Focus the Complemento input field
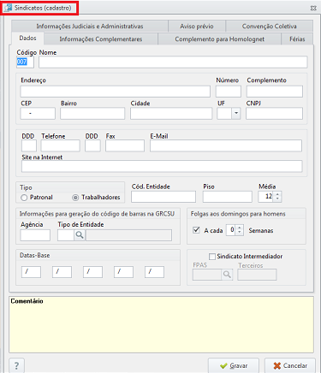This screenshot has height=373, width=321. [275, 92]
